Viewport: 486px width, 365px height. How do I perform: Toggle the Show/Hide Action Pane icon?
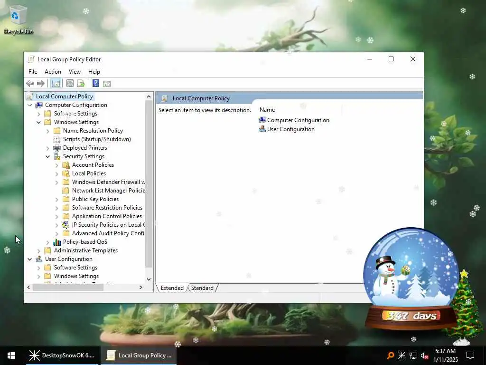pos(107,84)
